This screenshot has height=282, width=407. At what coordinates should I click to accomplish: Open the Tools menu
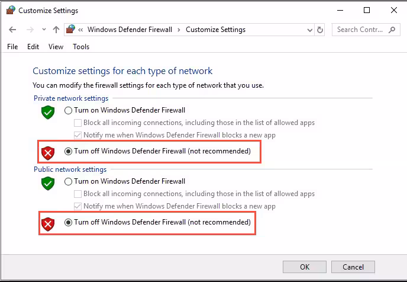point(81,47)
